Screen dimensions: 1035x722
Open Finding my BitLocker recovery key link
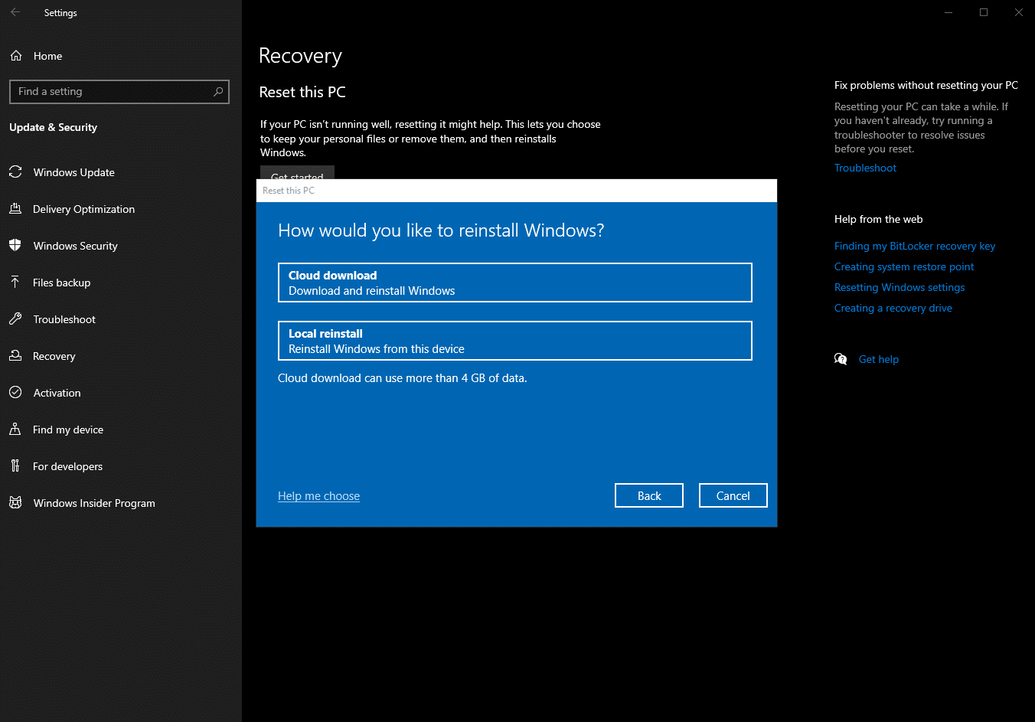pos(915,246)
